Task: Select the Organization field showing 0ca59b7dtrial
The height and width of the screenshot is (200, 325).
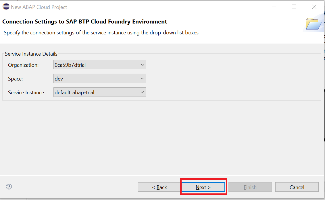Action: pyautogui.click(x=95, y=64)
